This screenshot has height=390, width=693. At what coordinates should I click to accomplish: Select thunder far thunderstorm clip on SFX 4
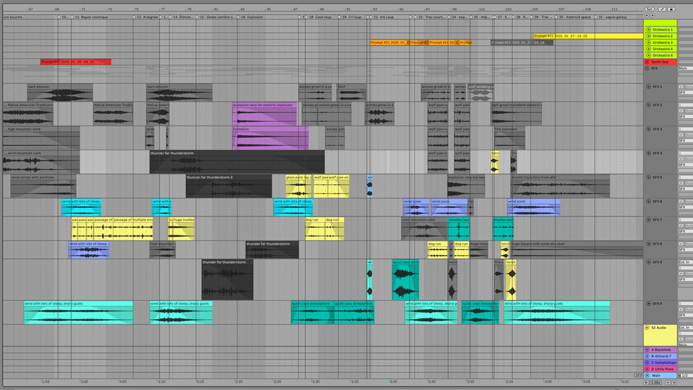237,162
